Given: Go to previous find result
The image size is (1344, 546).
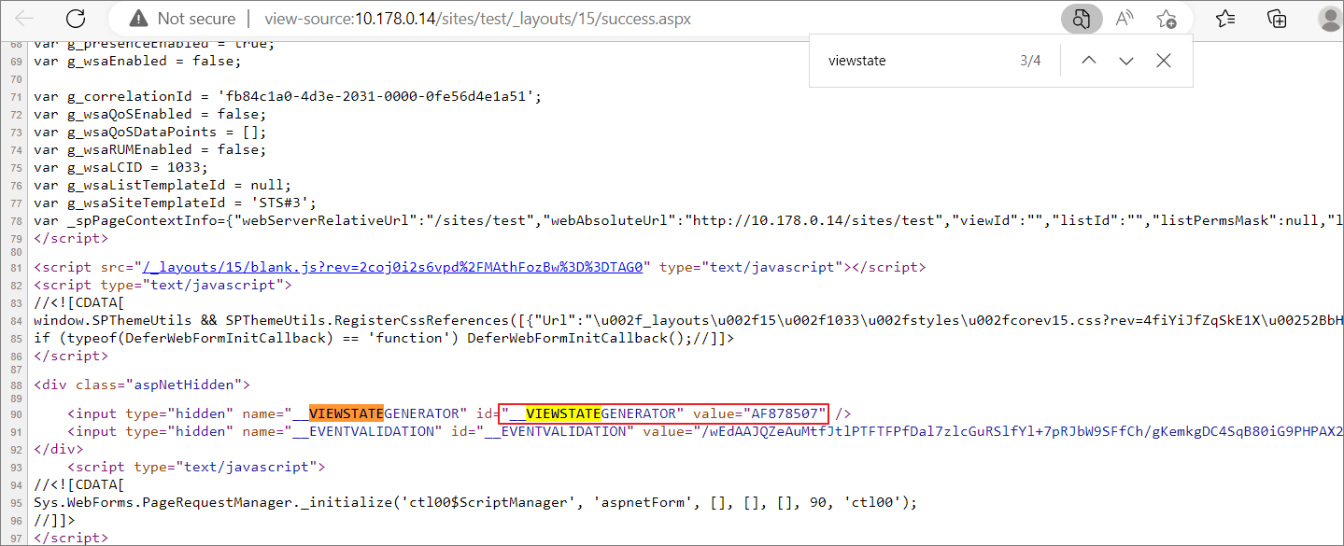Looking at the screenshot, I should [x=1088, y=61].
